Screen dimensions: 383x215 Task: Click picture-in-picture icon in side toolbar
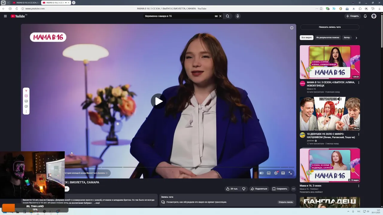point(26,106)
